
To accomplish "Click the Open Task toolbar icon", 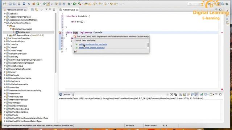I will (x=90, y=4).
